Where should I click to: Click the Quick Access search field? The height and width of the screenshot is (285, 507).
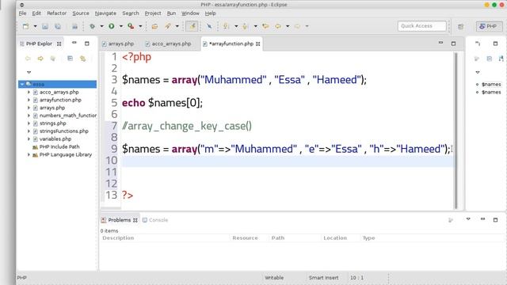point(422,26)
